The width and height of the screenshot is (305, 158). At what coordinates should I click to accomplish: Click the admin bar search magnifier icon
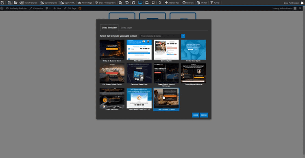tap(301, 9)
